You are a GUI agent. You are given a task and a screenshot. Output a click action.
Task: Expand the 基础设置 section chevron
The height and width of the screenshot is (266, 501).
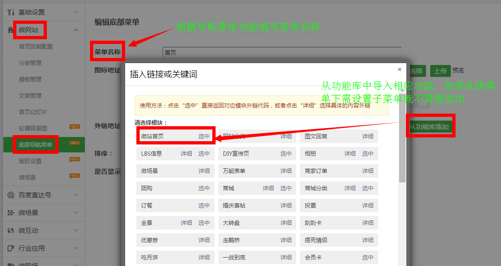pyautogui.click(x=75, y=12)
